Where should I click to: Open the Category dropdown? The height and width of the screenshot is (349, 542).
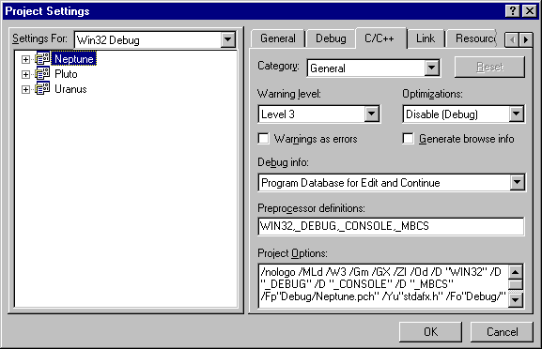point(432,68)
